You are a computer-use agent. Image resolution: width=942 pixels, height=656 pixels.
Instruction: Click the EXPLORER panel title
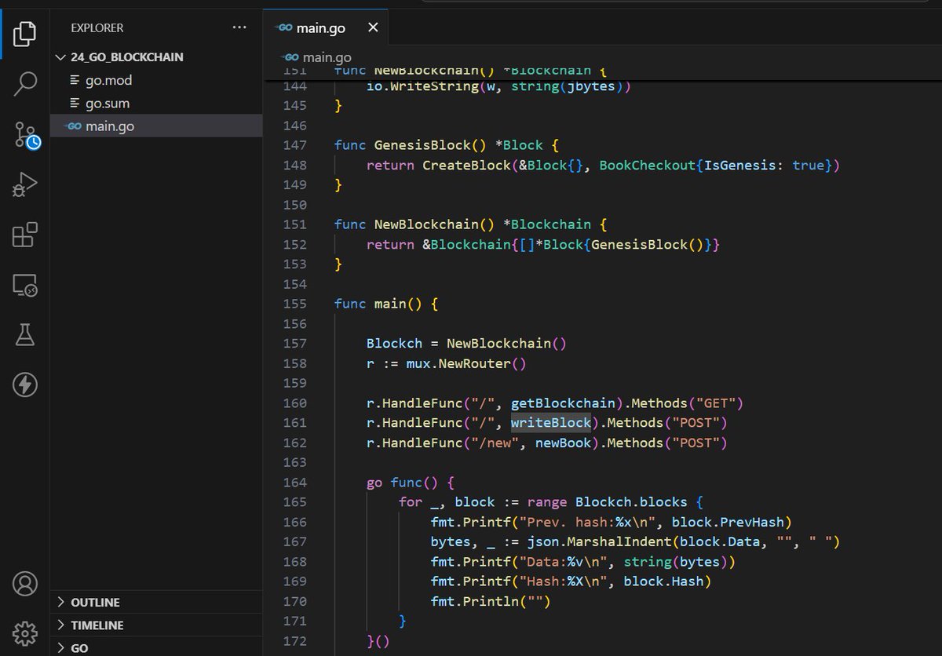(97, 27)
